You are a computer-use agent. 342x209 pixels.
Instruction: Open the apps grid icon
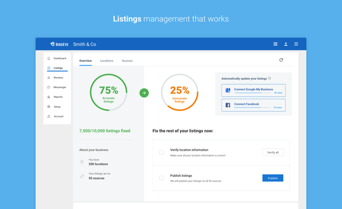pos(276,44)
